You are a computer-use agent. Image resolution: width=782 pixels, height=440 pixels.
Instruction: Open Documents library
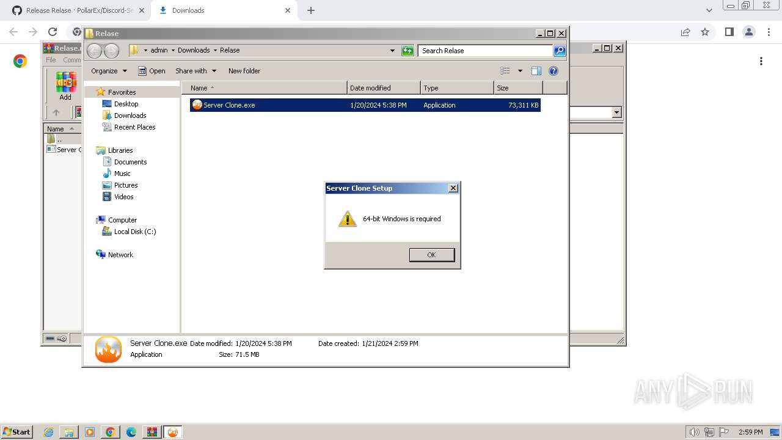(x=130, y=162)
